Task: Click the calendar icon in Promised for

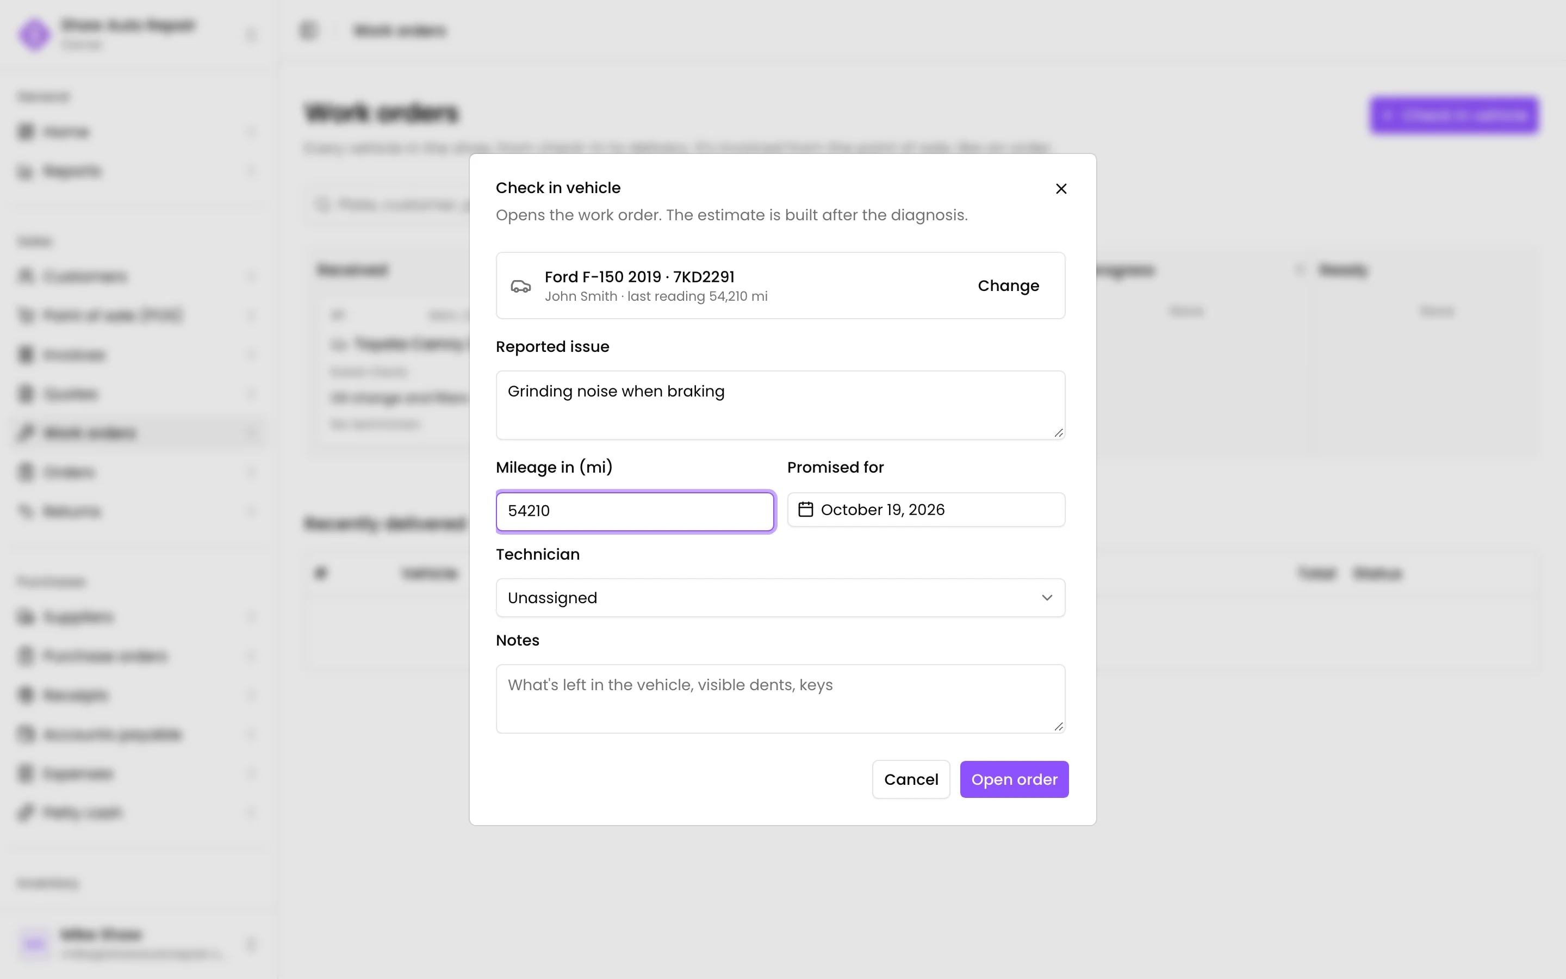Action: click(806, 510)
